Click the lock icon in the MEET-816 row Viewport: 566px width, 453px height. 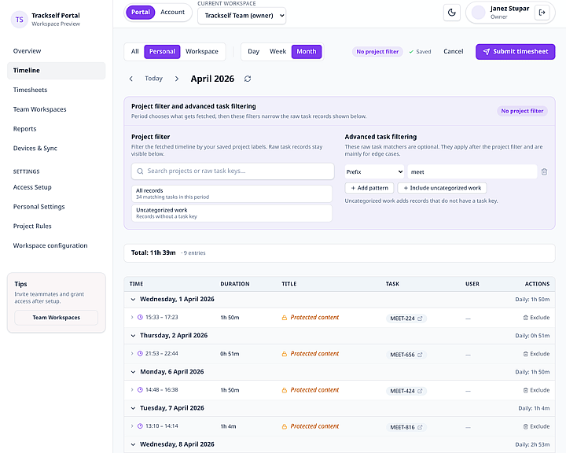coord(285,426)
